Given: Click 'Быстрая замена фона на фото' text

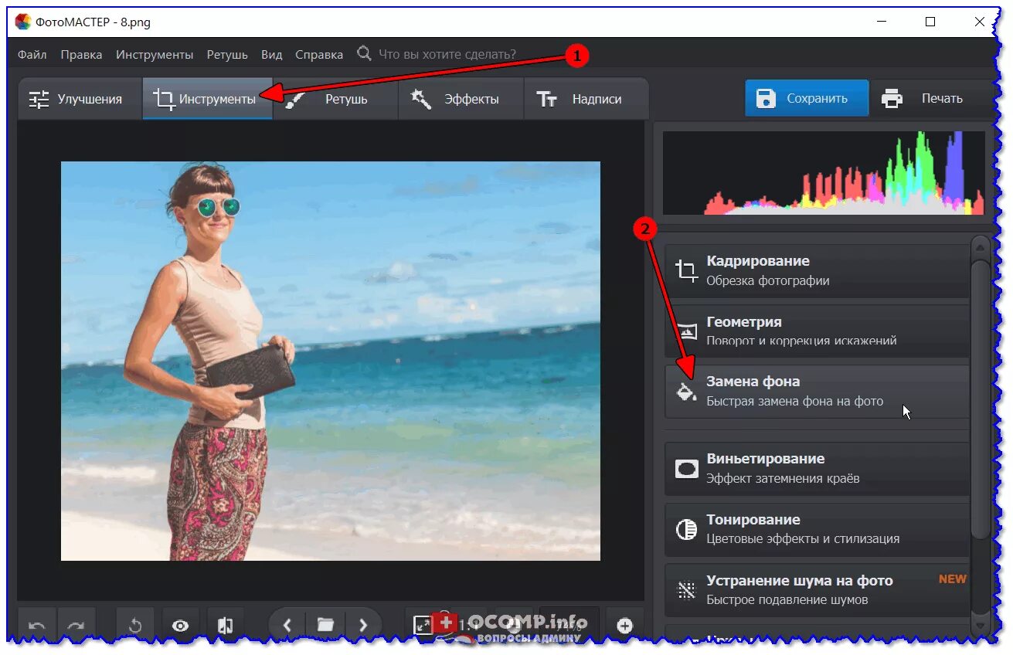Looking at the screenshot, I should point(794,401).
